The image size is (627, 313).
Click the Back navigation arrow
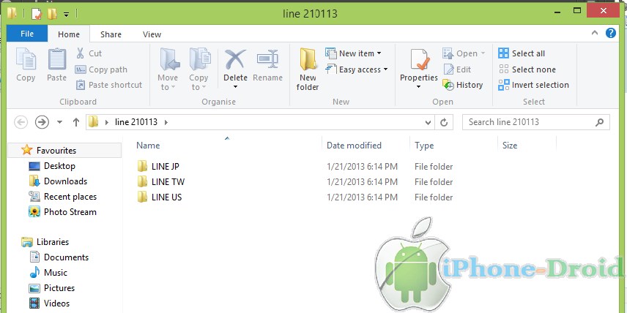click(21, 122)
